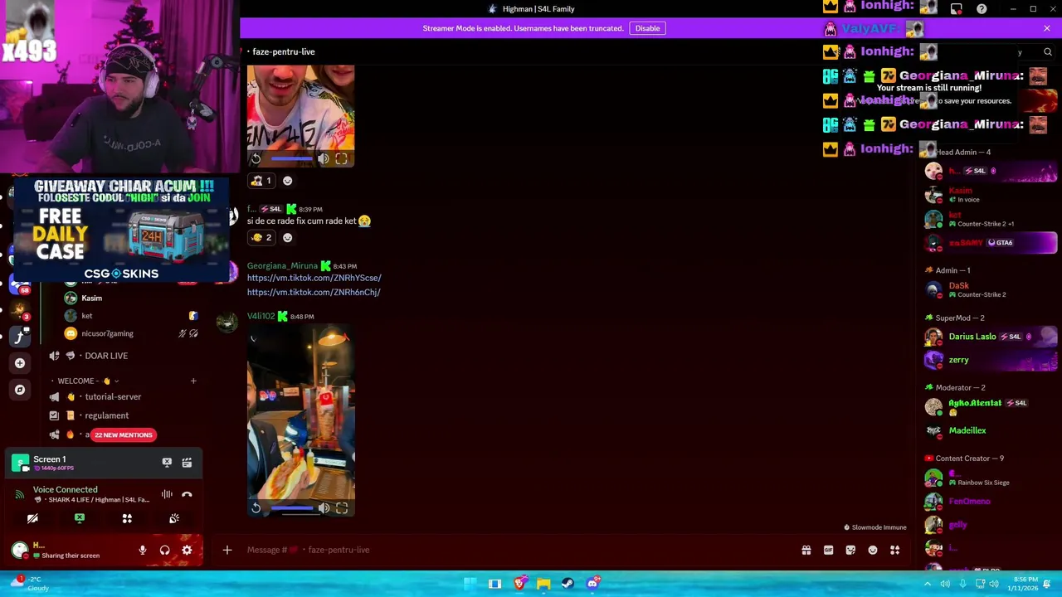
Task: Replay the V4li102 video with loop icon
Action: click(256, 508)
